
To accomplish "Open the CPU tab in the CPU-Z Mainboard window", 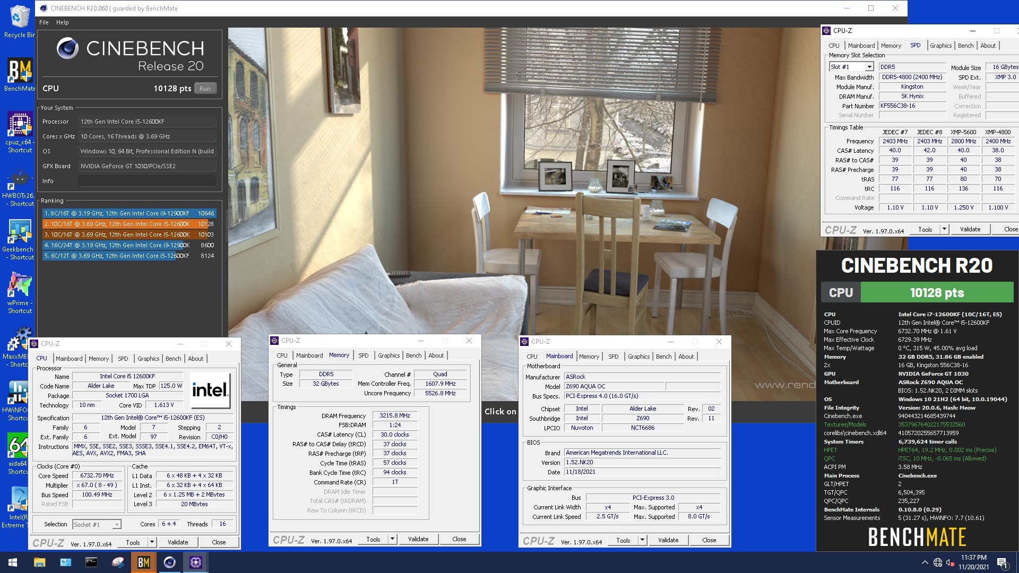I will pos(532,357).
